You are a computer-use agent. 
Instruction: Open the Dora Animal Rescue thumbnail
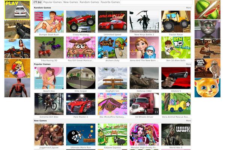point(176,104)
